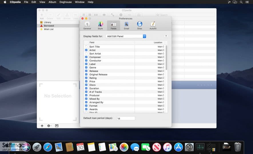Open System Preferences from the Dock
The height and width of the screenshot is (154, 253).
point(189,147)
